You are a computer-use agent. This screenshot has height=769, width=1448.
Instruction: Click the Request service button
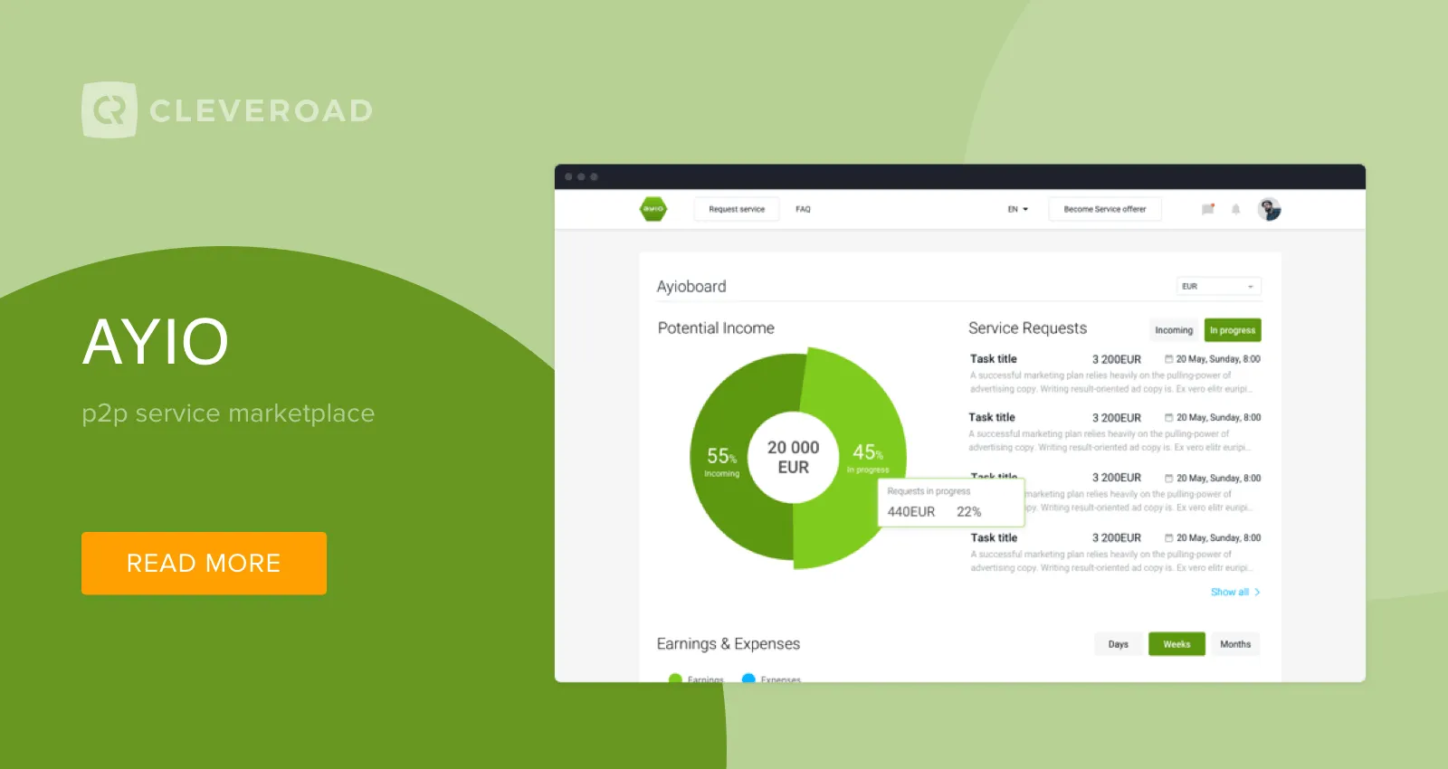coord(737,209)
